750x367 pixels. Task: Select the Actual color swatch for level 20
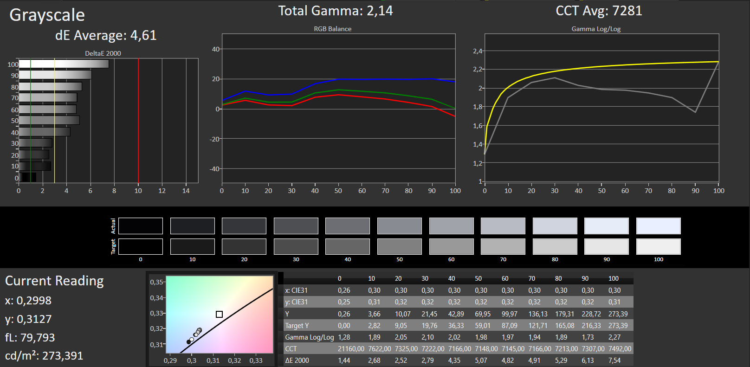[x=244, y=226]
